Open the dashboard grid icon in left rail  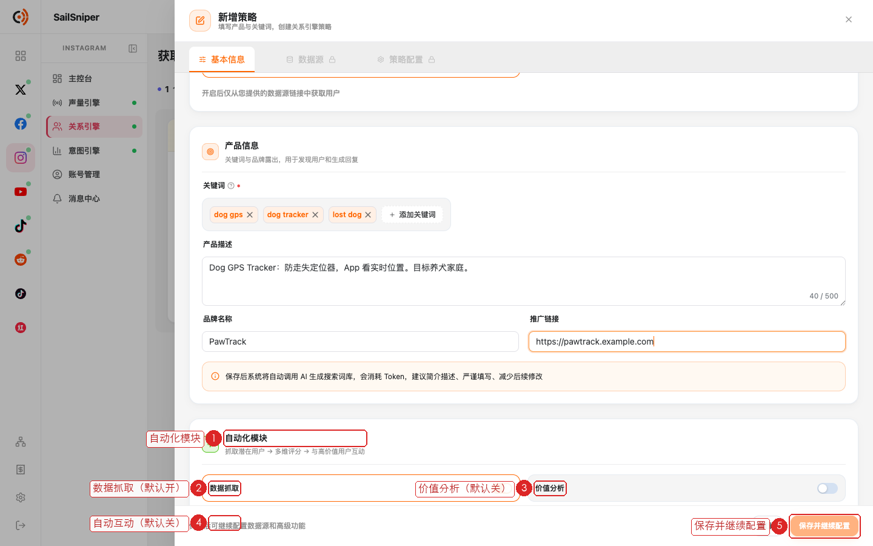pyautogui.click(x=21, y=56)
